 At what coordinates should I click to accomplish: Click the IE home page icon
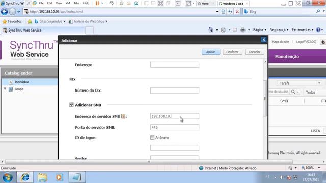[x=210, y=30]
